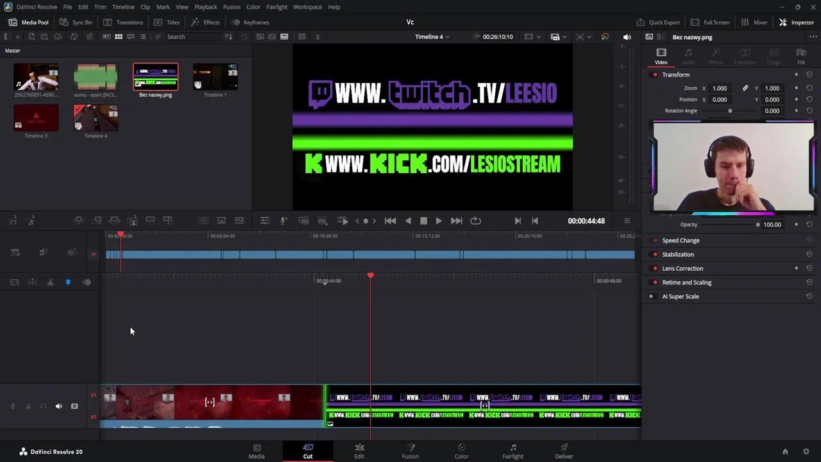This screenshot has width=821, height=462.
Task: Toggle Lens Correction enable dot
Action: pos(655,269)
